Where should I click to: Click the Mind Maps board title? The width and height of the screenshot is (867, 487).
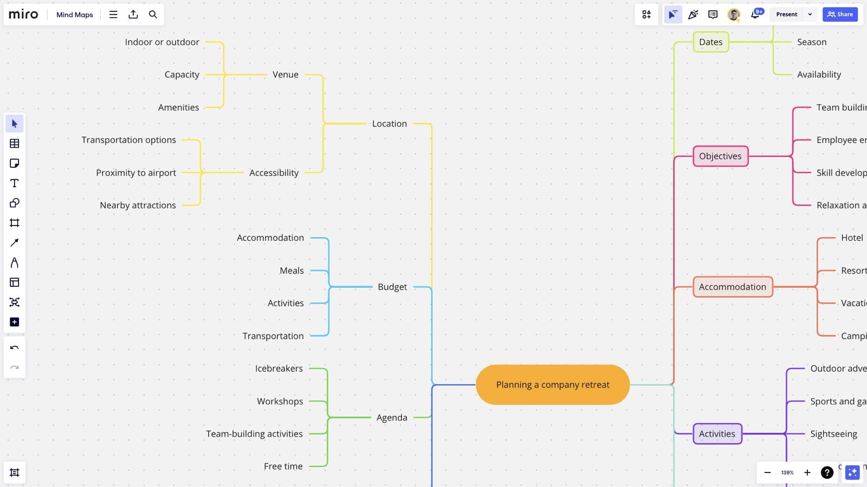coord(74,15)
